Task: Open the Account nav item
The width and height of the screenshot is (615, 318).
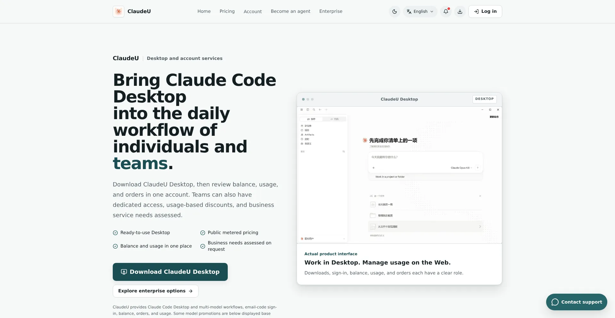Action: [x=253, y=12]
